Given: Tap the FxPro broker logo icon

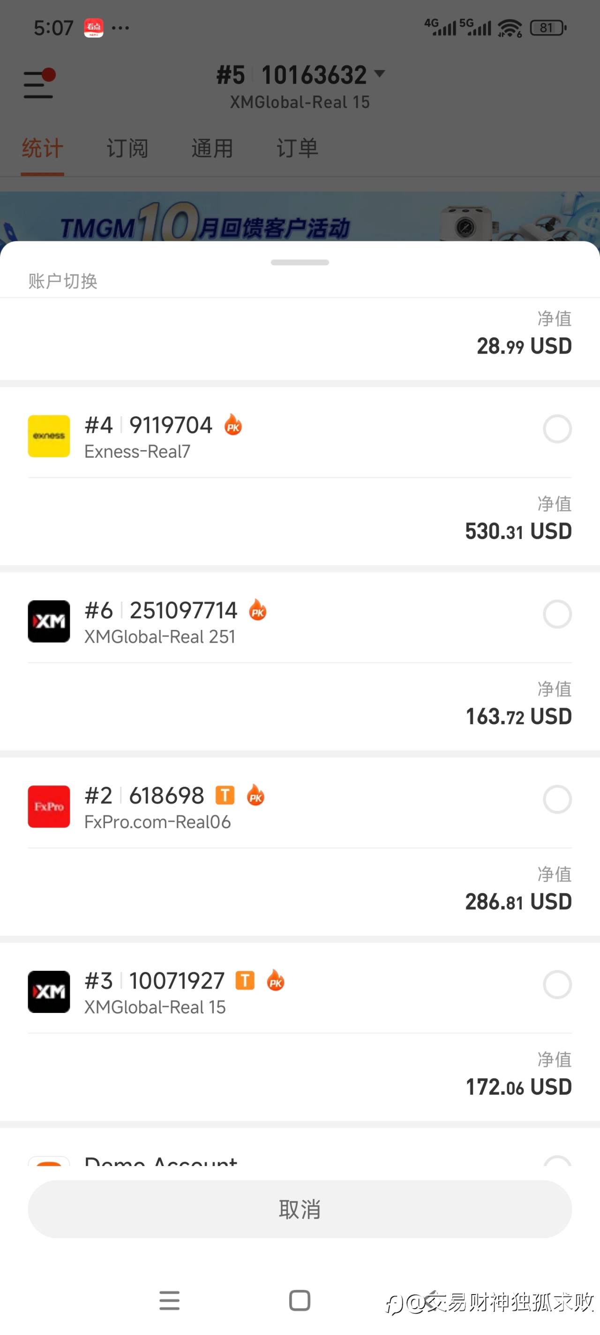Looking at the screenshot, I should click(49, 806).
